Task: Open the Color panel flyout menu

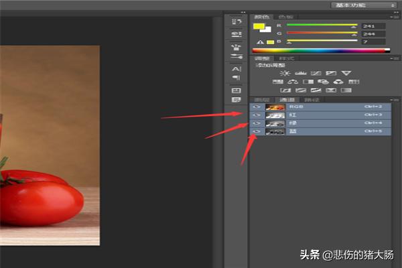Action: pyautogui.click(x=394, y=17)
